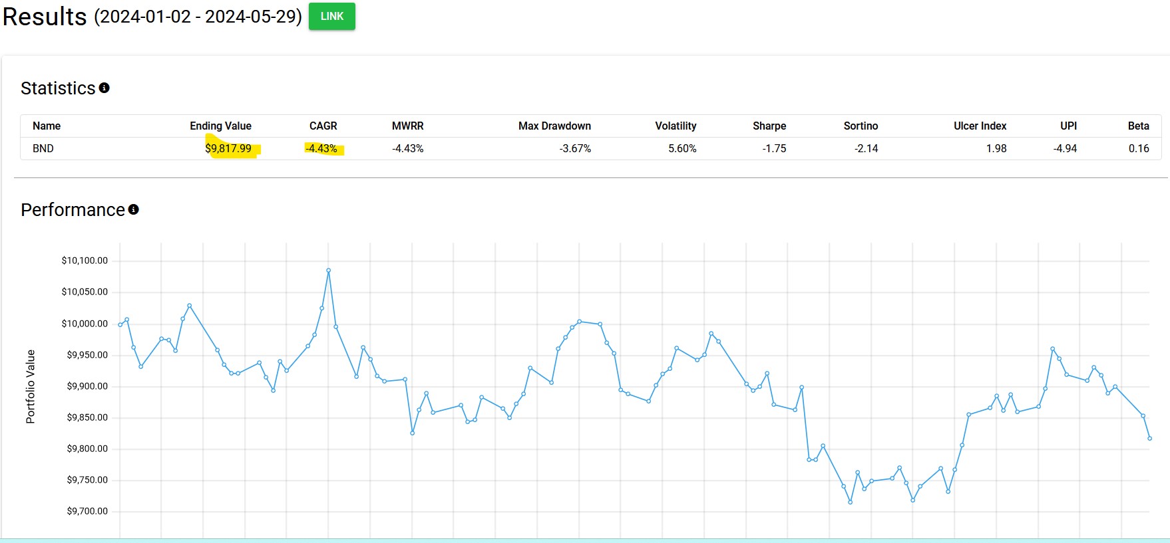Select the Sortino column header
Image resolution: width=1170 pixels, height=543 pixels.
click(x=861, y=126)
